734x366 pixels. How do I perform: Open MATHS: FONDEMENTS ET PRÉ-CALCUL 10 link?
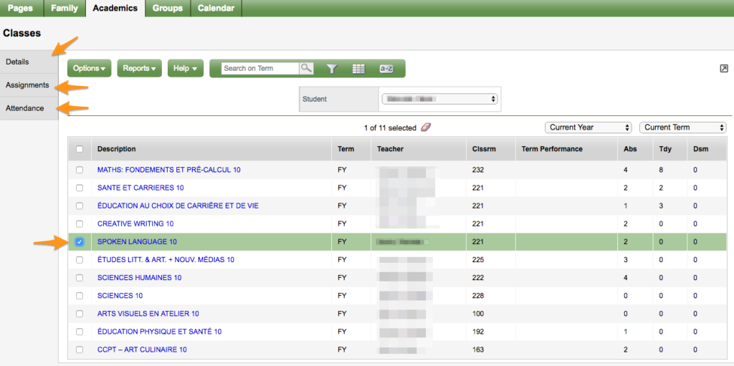168,170
